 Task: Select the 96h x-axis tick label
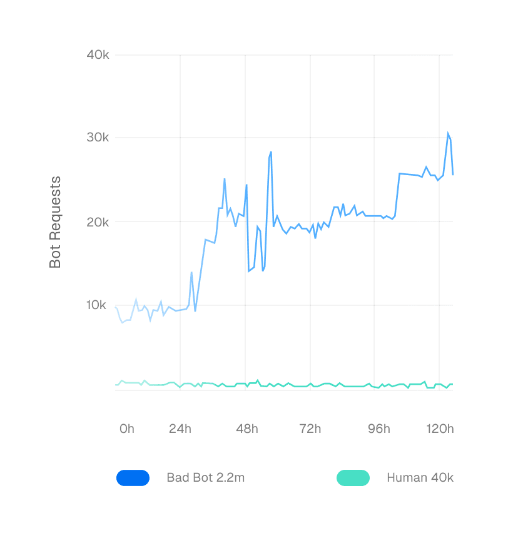tap(378, 429)
